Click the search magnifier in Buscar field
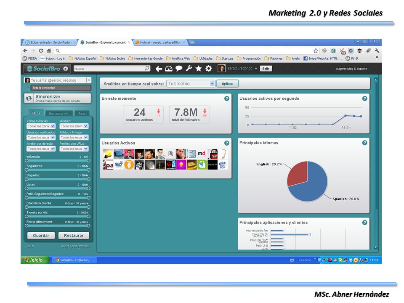Viewport: 404px width, 303px height. [x=147, y=68]
